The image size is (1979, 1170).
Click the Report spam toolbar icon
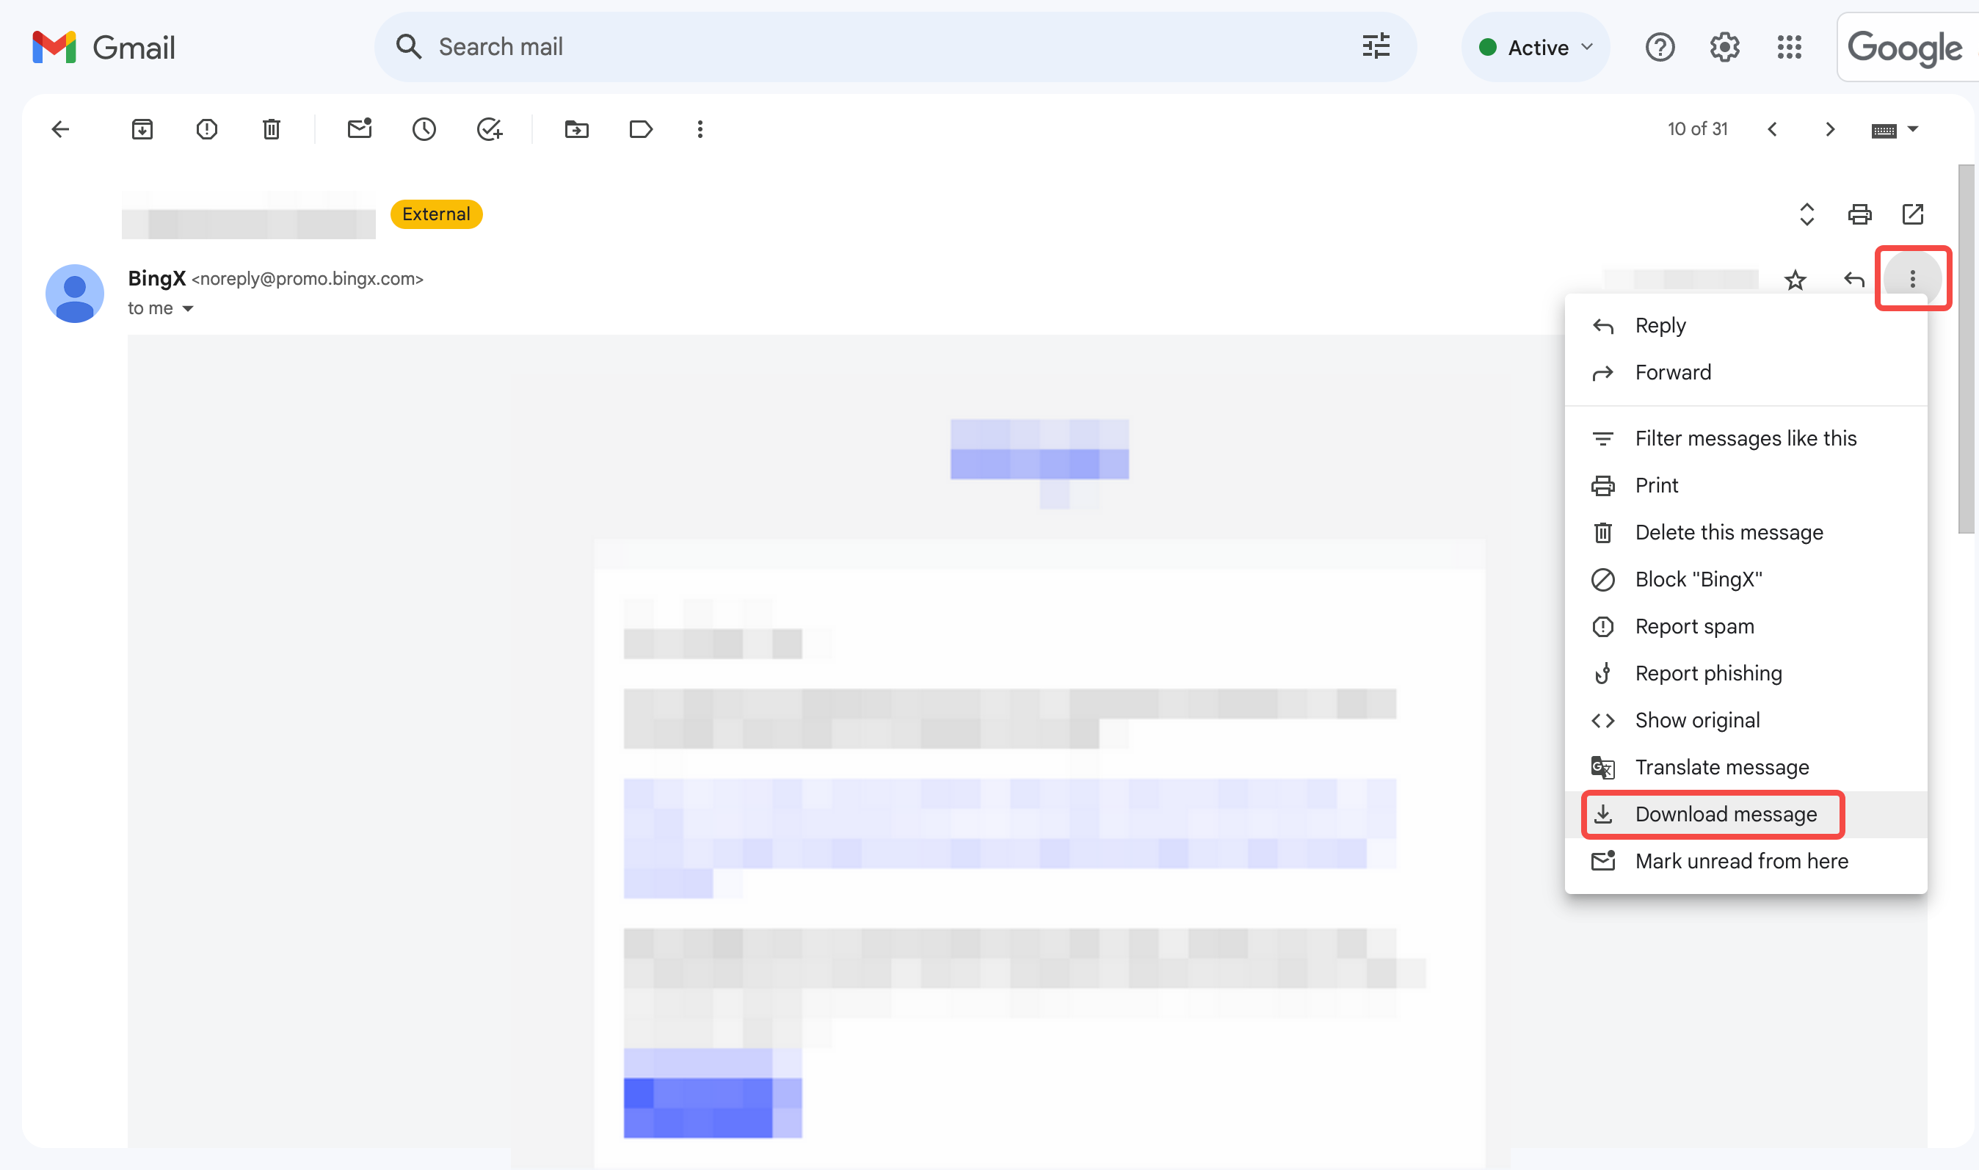pyautogui.click(x=206, y=128)
